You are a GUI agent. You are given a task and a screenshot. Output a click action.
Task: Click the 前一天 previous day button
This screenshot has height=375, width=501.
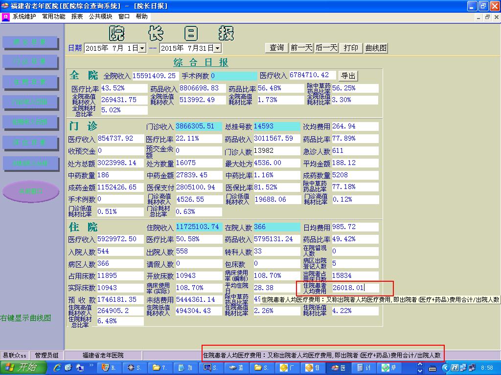(x=301, y=48)
